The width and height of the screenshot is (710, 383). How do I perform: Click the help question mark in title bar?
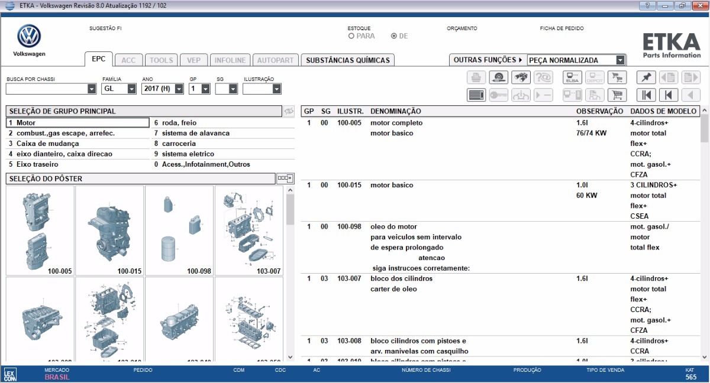(648, 5)
